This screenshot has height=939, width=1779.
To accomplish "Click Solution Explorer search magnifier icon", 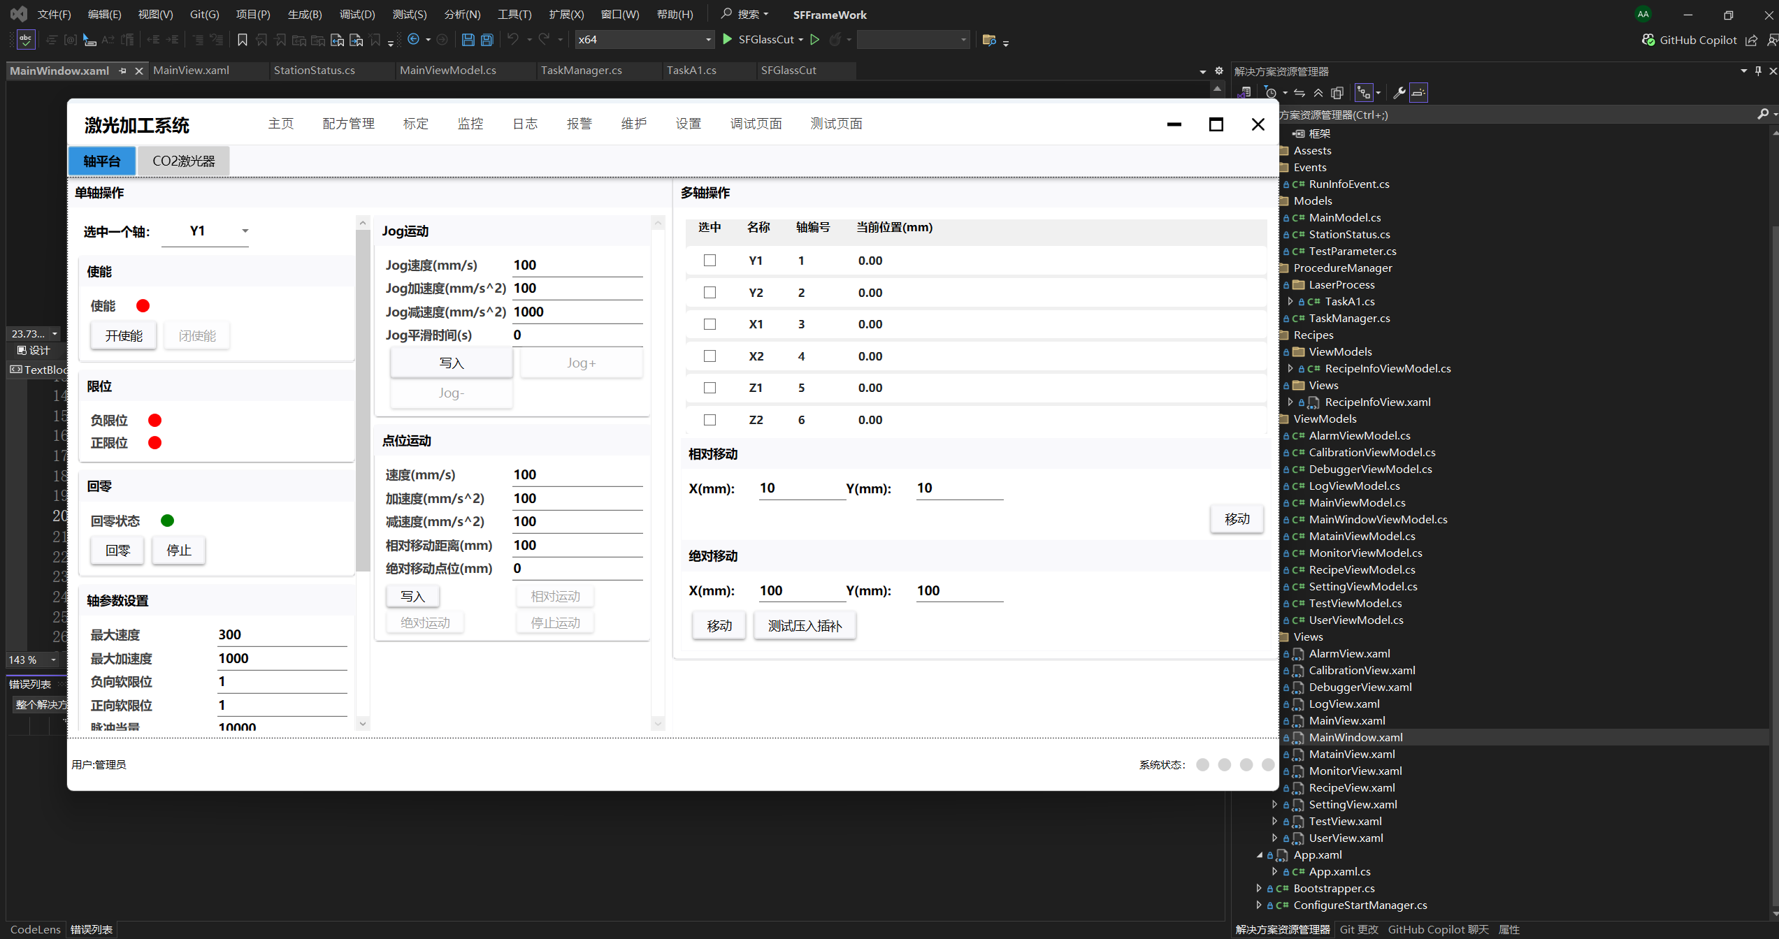I will pos(1762,114).
